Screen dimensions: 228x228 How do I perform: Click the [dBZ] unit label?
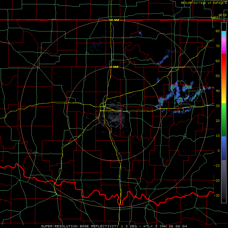[x=215, y=17]
